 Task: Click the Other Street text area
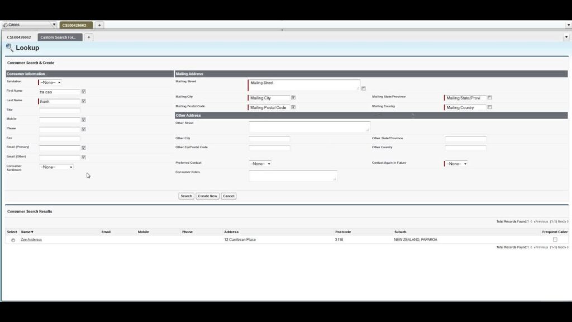[309, 127]
